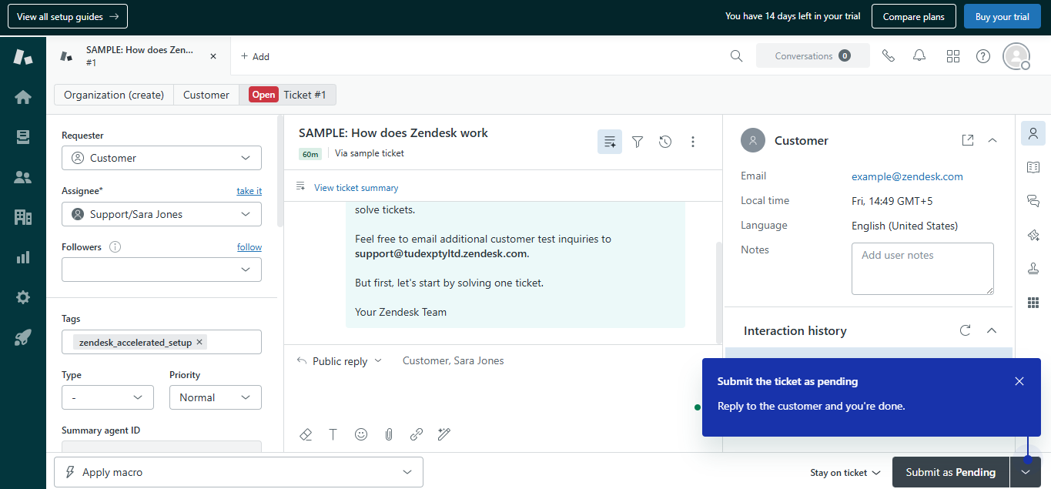Viewport: 1051px width, 489px height.
Task: Open the Followers dropdown
Action: (x=162, y=270)
